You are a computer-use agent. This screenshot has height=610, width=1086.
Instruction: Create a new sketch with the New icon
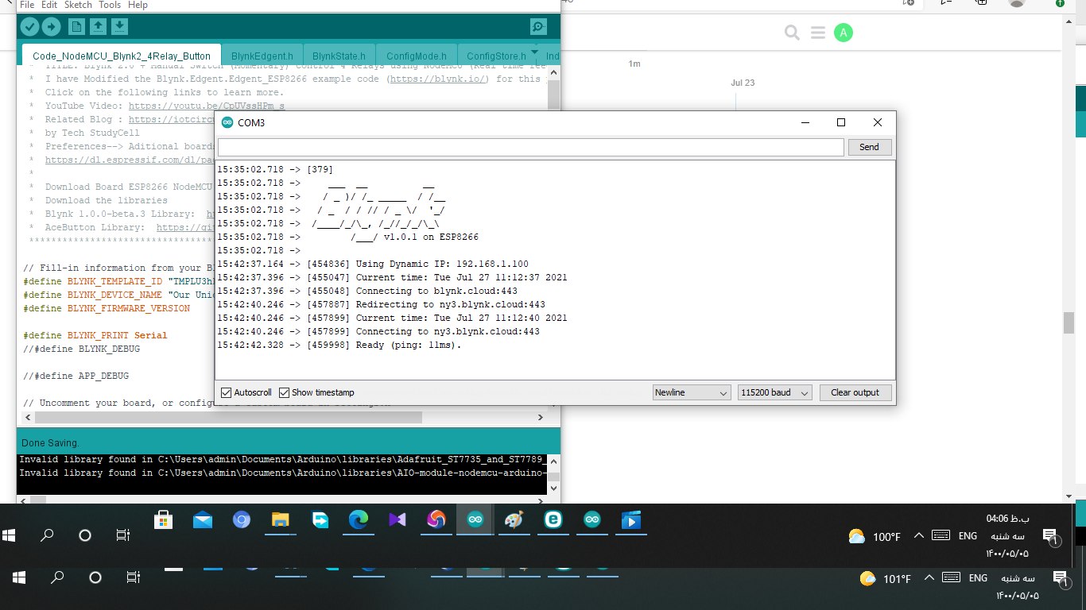click(76, 27)
